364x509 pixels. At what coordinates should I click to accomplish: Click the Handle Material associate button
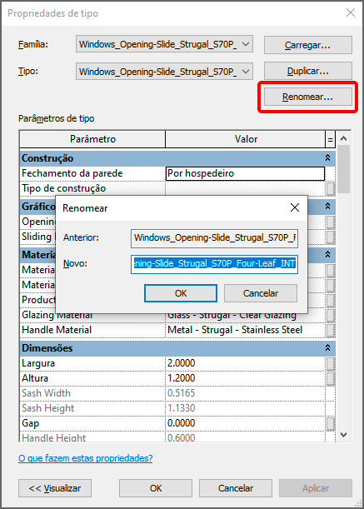pos(330,331)
